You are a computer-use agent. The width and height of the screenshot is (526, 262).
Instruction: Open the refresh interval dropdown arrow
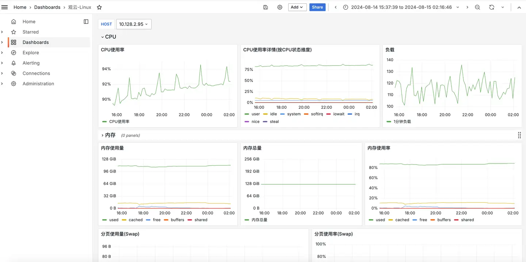[503, 7]
